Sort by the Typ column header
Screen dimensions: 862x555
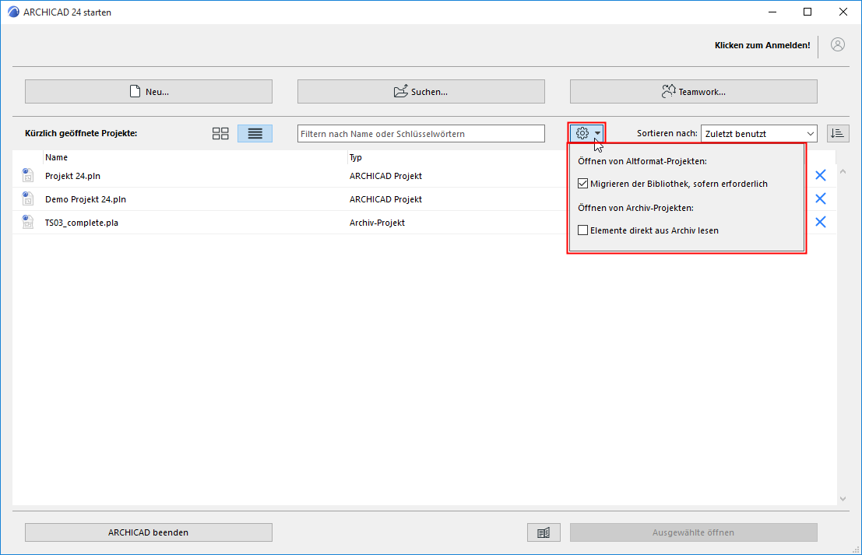[356, 157]
